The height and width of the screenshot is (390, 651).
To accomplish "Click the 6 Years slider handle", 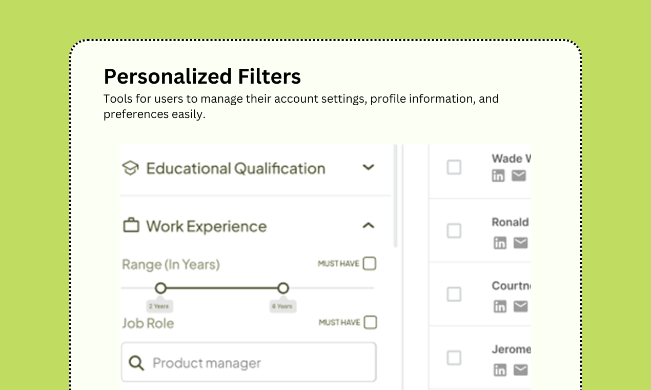I will click(283, 288).
